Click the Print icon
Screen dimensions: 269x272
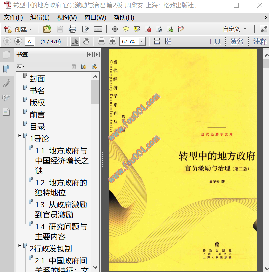[72, 29]
